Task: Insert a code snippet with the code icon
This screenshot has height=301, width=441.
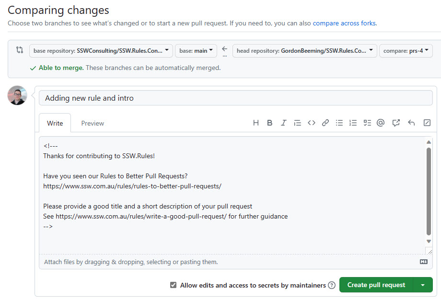Action: (x=312, y=123)
